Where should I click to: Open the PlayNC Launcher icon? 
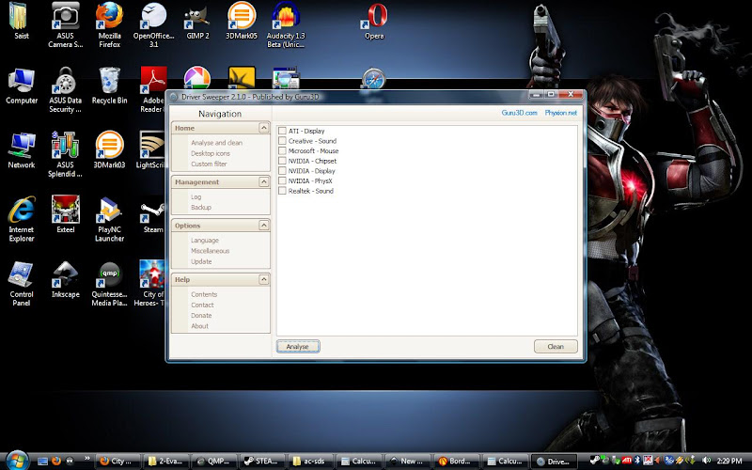[109, 219]
